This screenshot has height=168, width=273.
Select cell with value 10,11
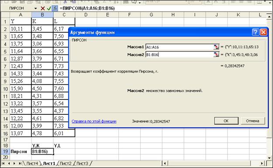(x=21, y=29)
